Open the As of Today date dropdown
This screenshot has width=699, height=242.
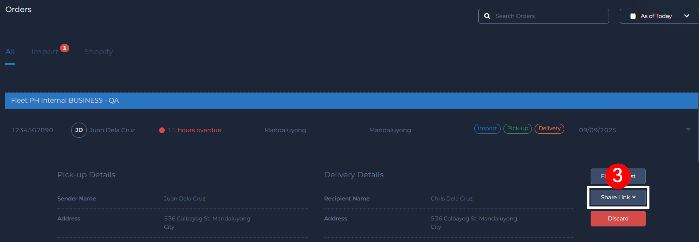click(x=660, y=16)
